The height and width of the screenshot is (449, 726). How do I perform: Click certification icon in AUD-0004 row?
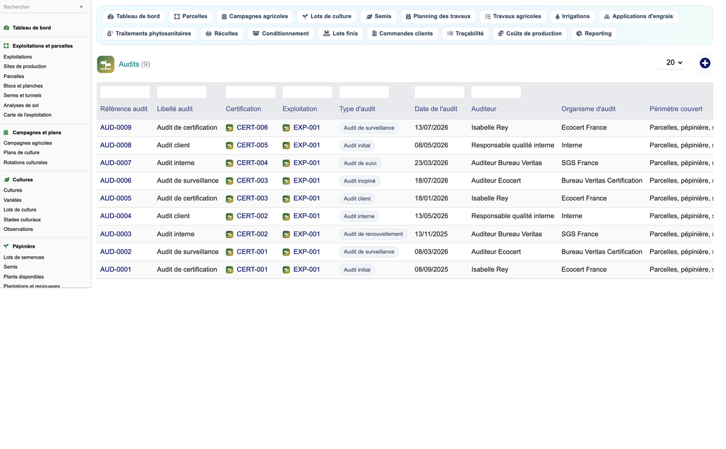pyautogui.click(x=230, y=216)
